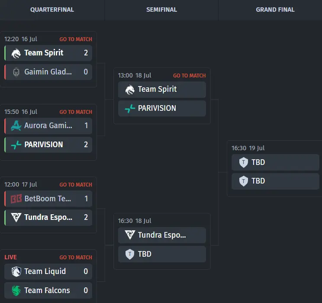322x303 pixels.
Task: Open Go To Match for the live game
Action: [76, 258]
